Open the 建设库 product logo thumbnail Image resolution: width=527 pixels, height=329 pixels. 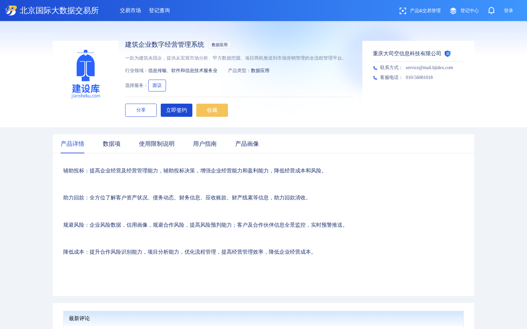(86, 74)
